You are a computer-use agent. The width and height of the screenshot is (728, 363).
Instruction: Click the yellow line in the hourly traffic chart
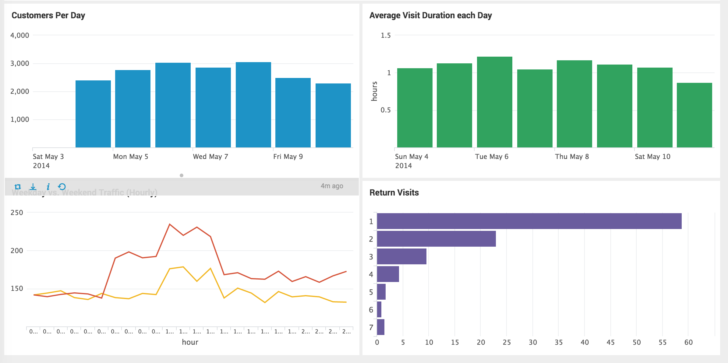183,267
